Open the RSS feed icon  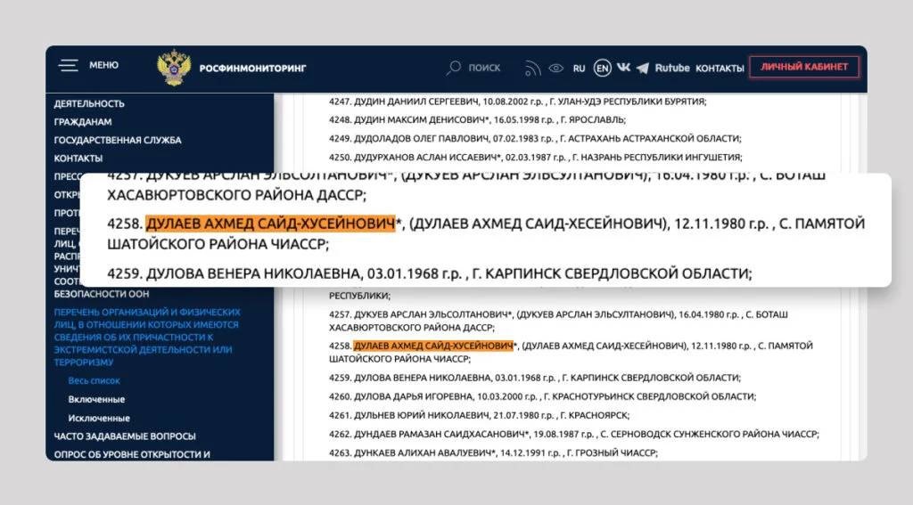click(x=532, y=68)
